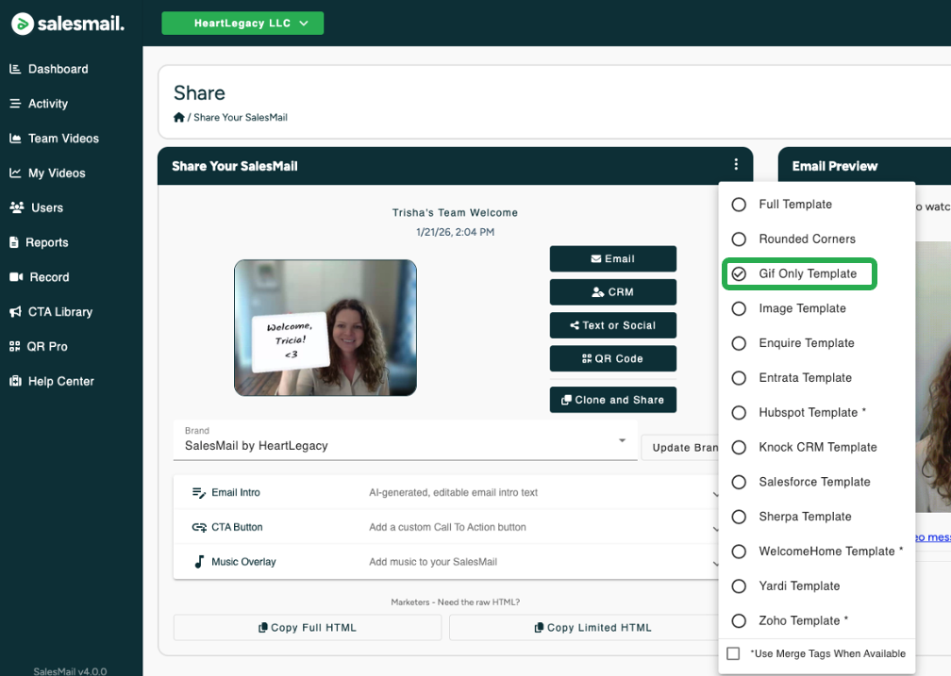This screenshot has width=951, height=676.
Task: Open Reports in the sidebar menu
Action: 46,242
